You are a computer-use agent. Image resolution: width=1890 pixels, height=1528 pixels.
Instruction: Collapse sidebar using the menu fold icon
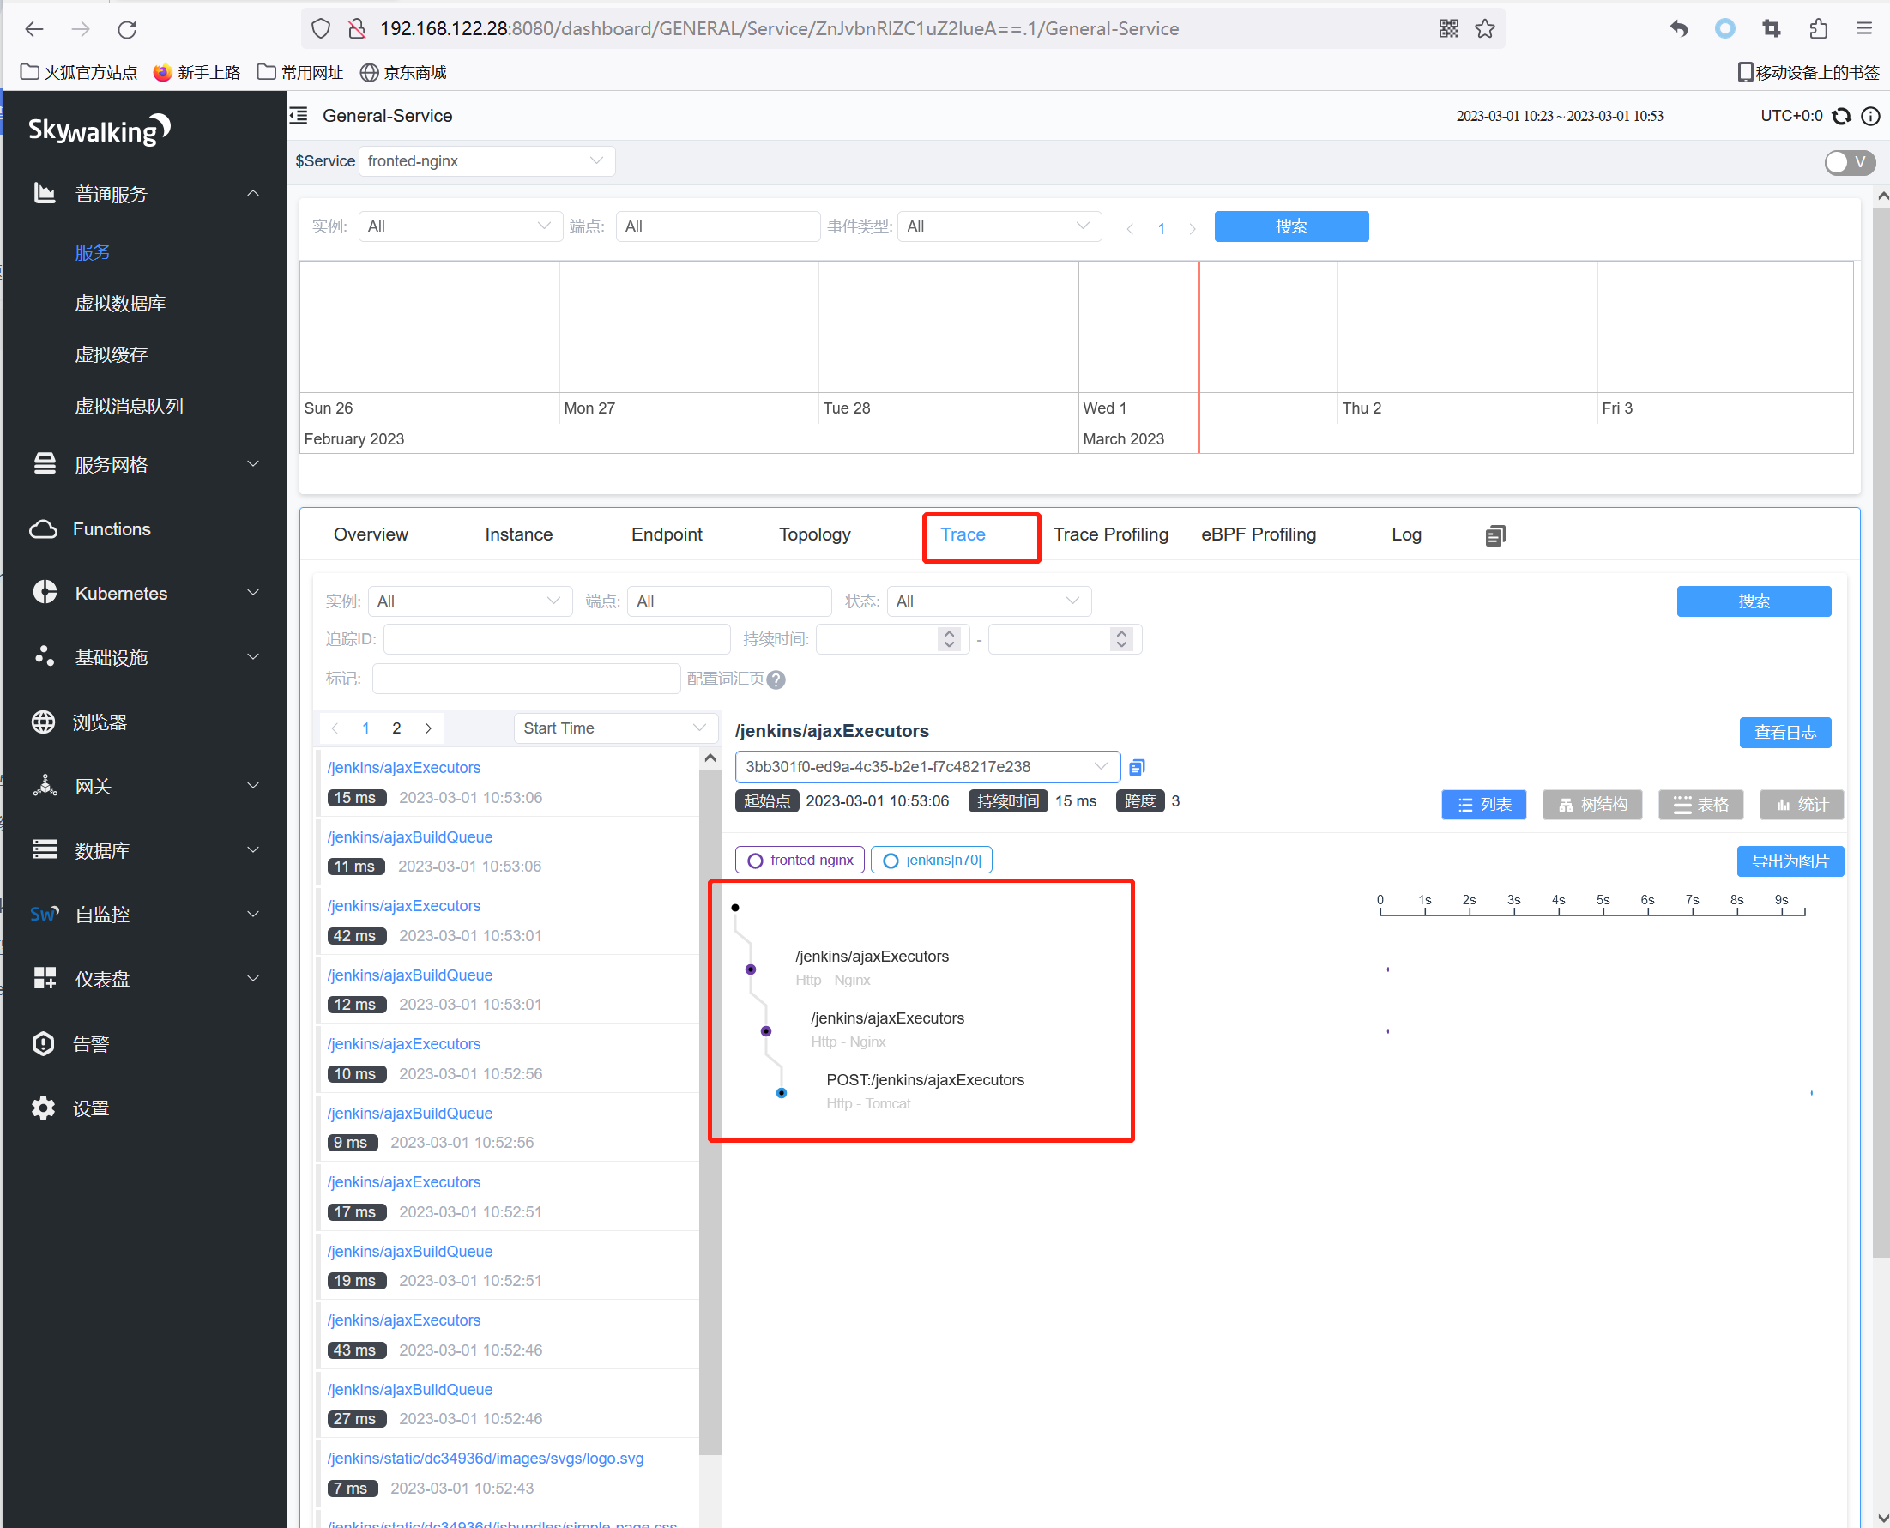(299, 116)
